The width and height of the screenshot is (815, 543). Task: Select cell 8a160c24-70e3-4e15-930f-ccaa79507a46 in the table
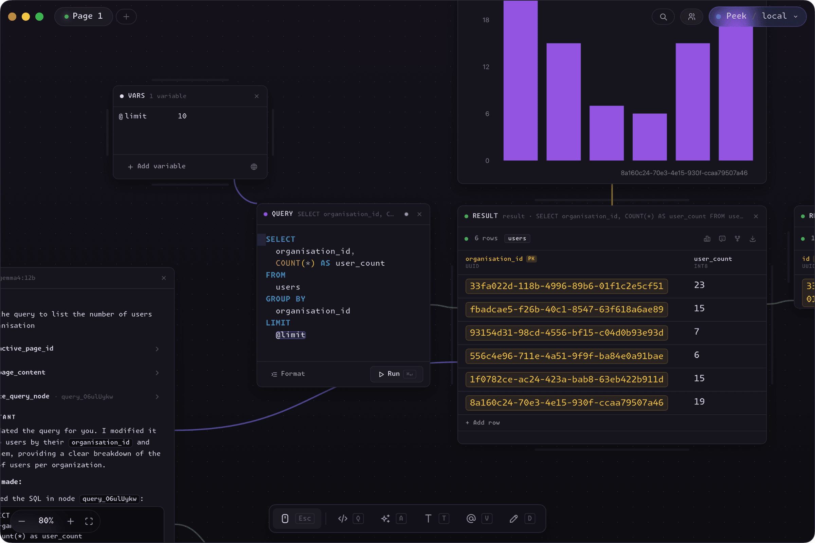566,403
